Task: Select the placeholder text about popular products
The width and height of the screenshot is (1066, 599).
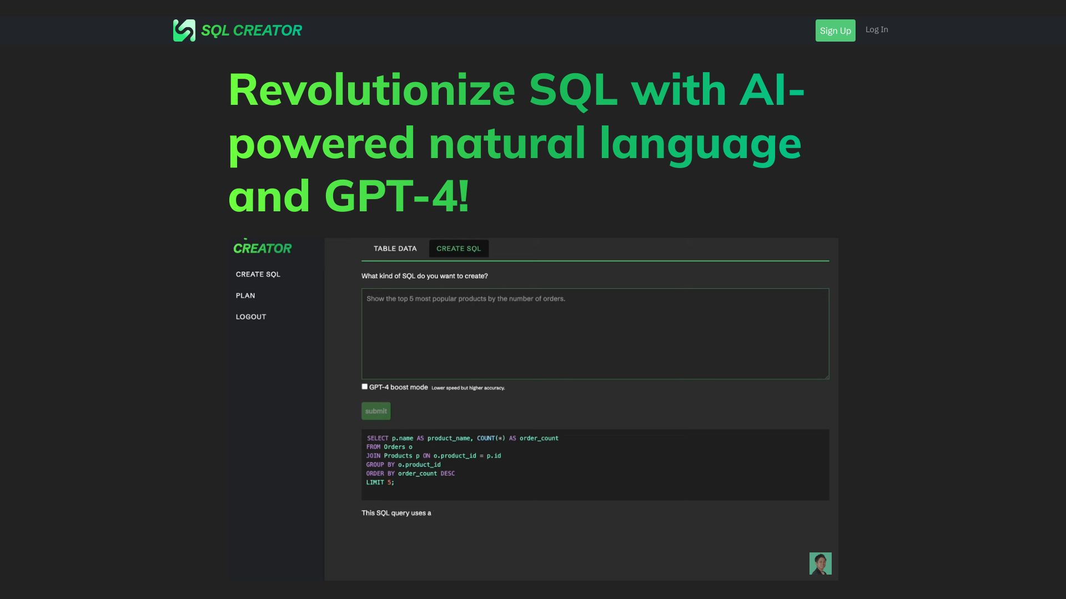Action: (x=465, y=298)
